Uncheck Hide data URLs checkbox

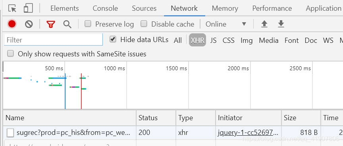click(113, 40)
